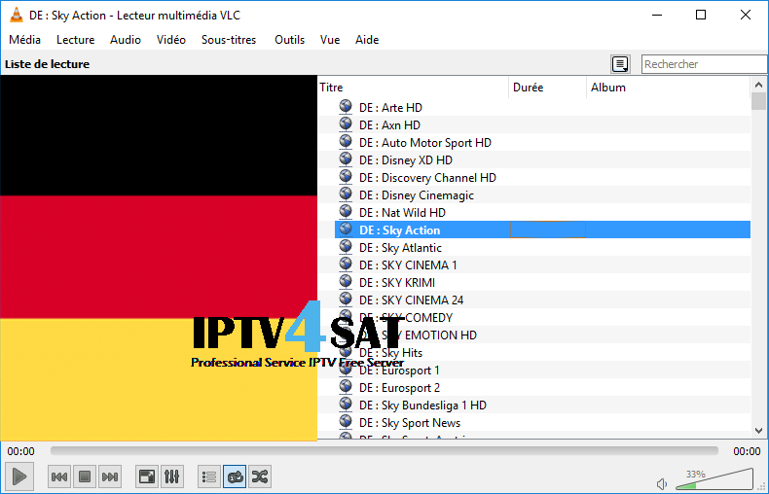Toggle random shuffle playback button
The image size is (769, 494).
[x=260, y=476]
